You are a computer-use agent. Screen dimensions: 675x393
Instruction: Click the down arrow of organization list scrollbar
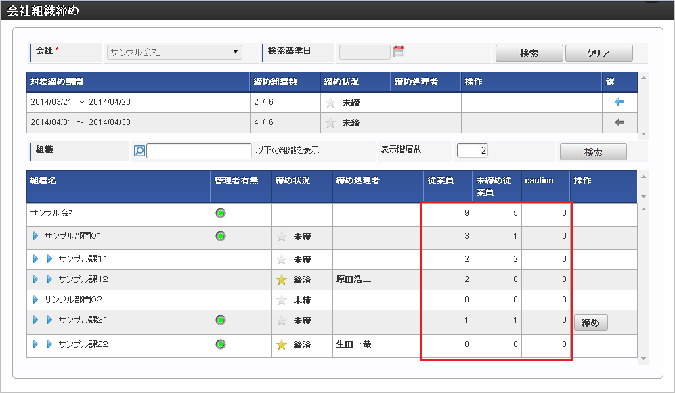(x=643, y=359)
